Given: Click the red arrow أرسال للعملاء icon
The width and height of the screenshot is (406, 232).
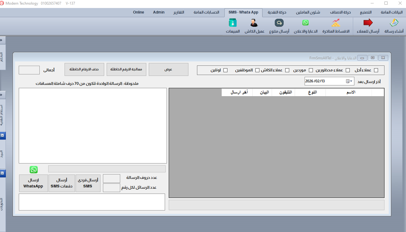Looking at the screenshot, I should tap(368, 23).
